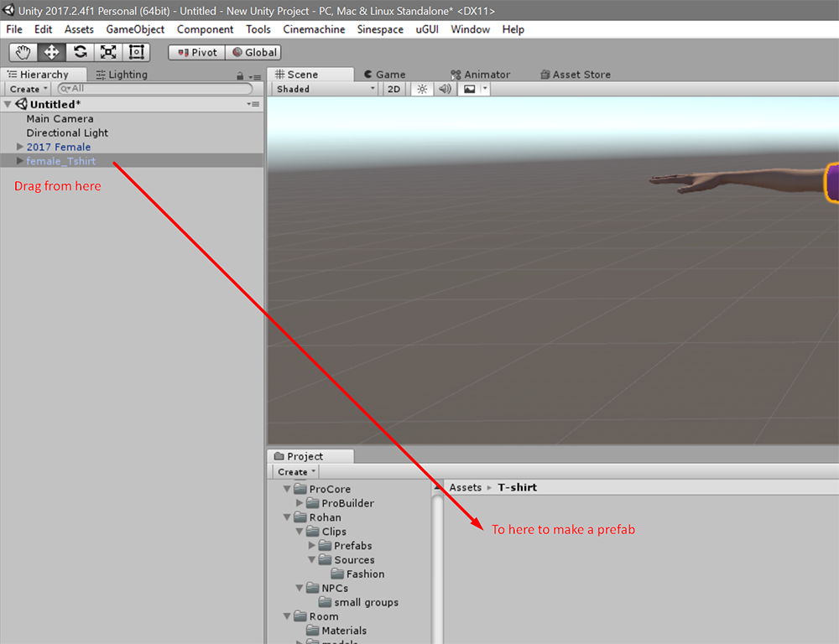This screenshot has width=839, height=644.
Task: Open the File menu
Action: (x=14, y=29)
